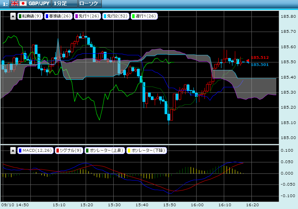
Task: Click the 09/10 14:50 time label
Action: (15, 205)
